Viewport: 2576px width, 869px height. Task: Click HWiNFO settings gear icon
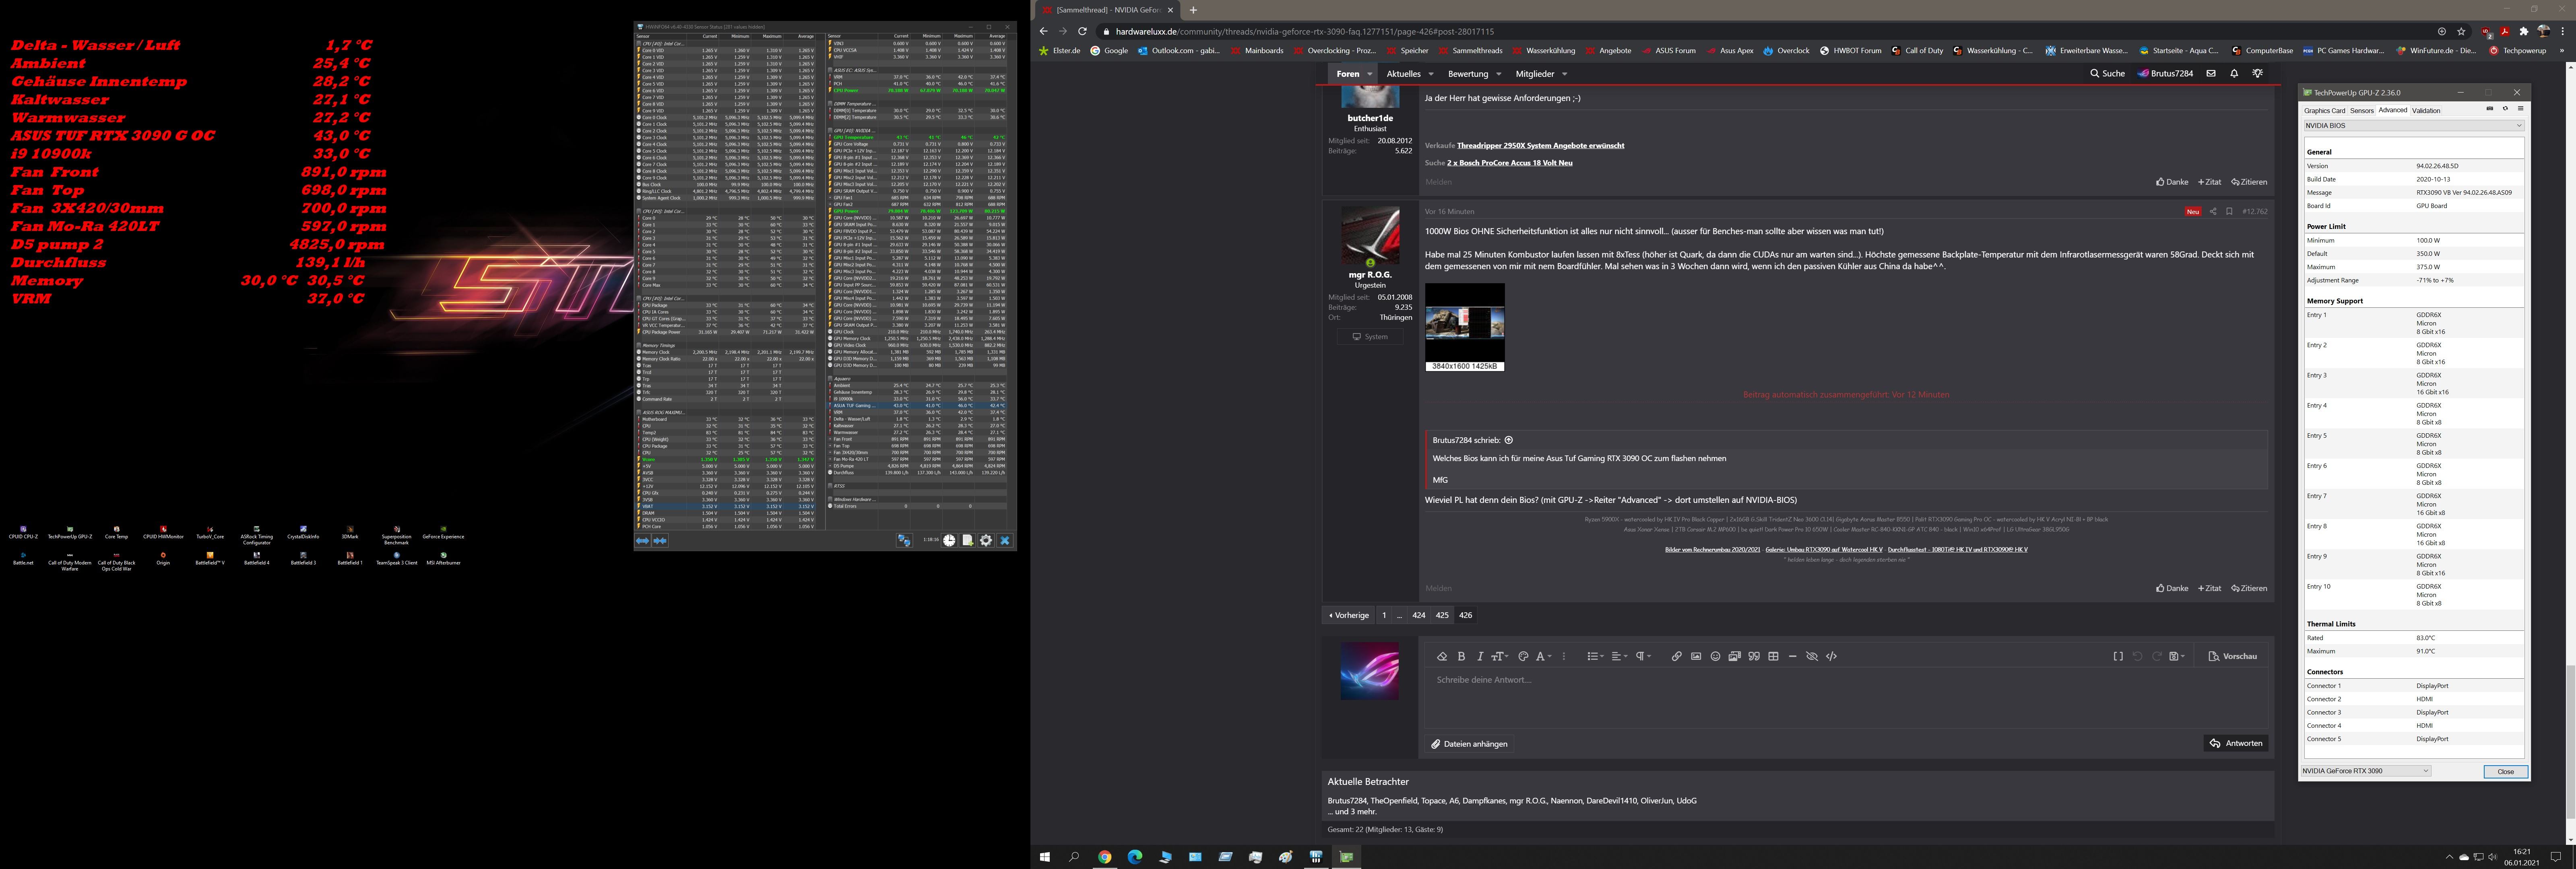[986, 541]
